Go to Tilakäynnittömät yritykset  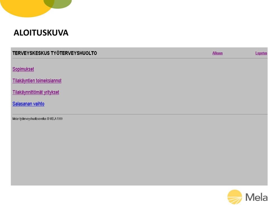36,92
